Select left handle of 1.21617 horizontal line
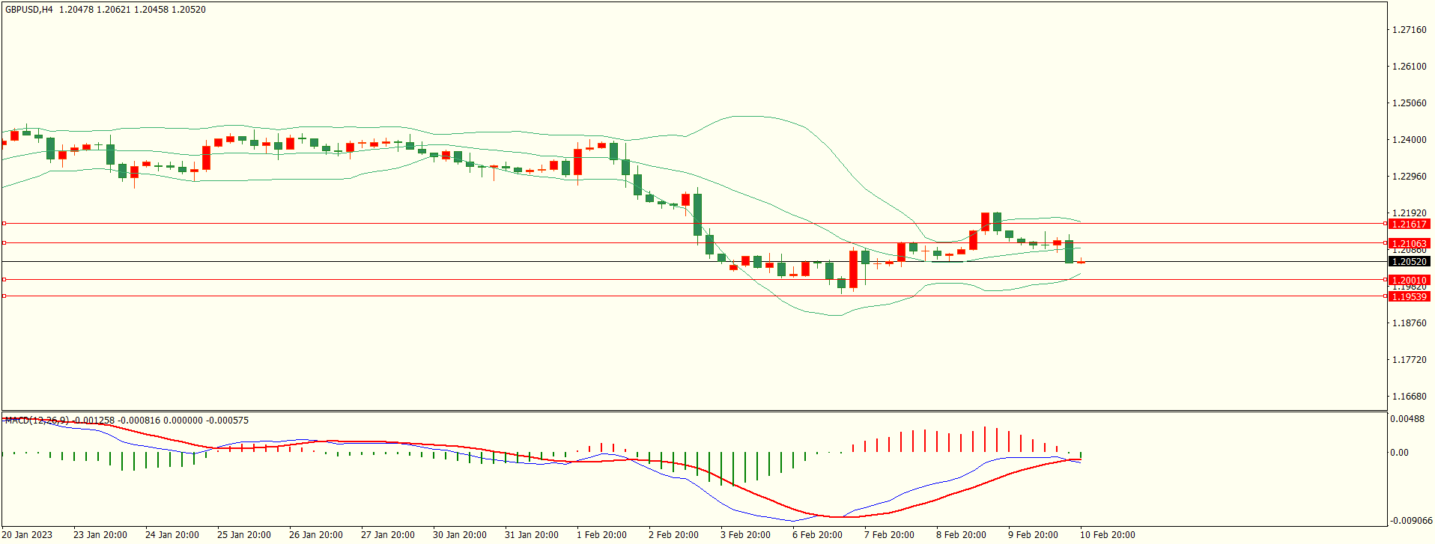This screenshot has height=544, width=1435. 4,223
